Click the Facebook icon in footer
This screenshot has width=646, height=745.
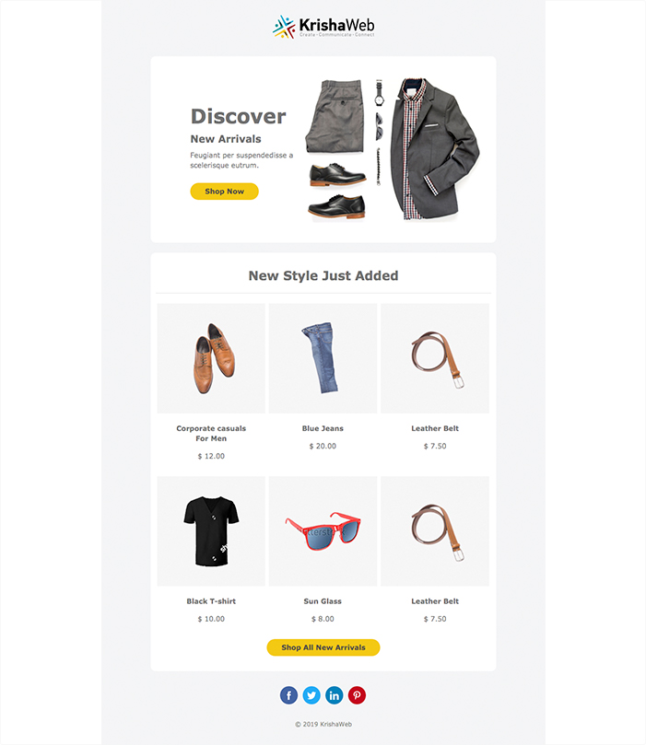pos(288,695)
